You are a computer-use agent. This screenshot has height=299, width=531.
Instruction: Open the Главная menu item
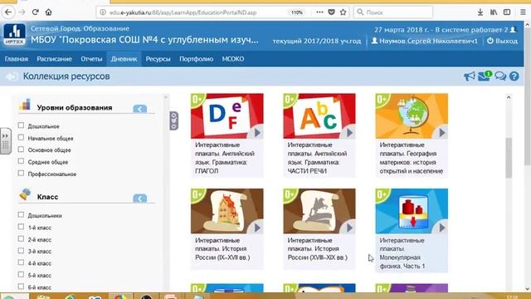[17, 59]
